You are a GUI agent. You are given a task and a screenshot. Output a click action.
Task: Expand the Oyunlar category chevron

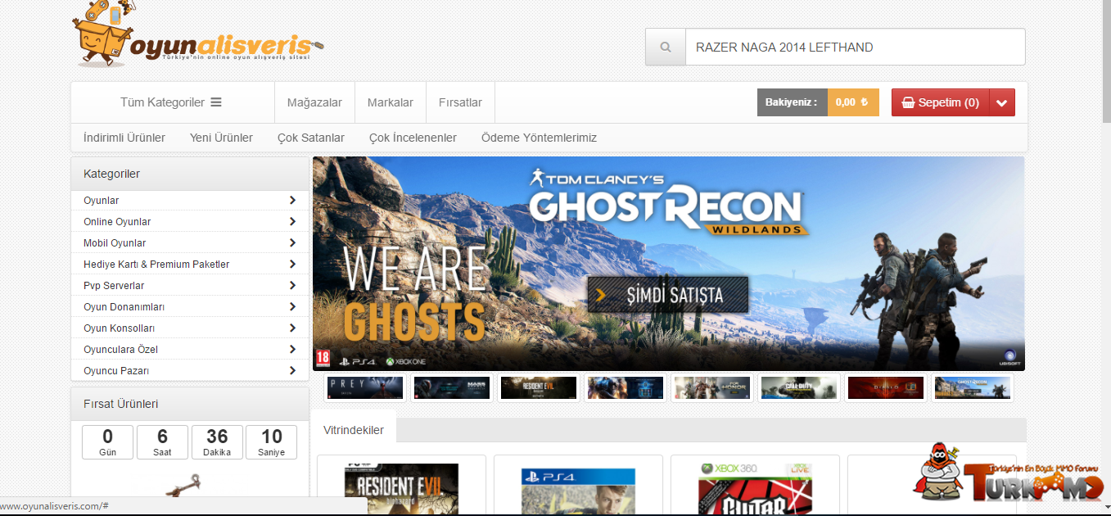(292, 200)
